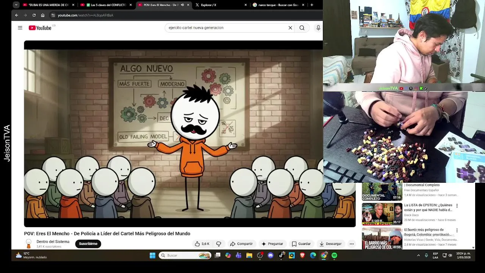Open the clock showing 10:24 p. m.
Screen dimensions: 485x273
pos(463,256)
